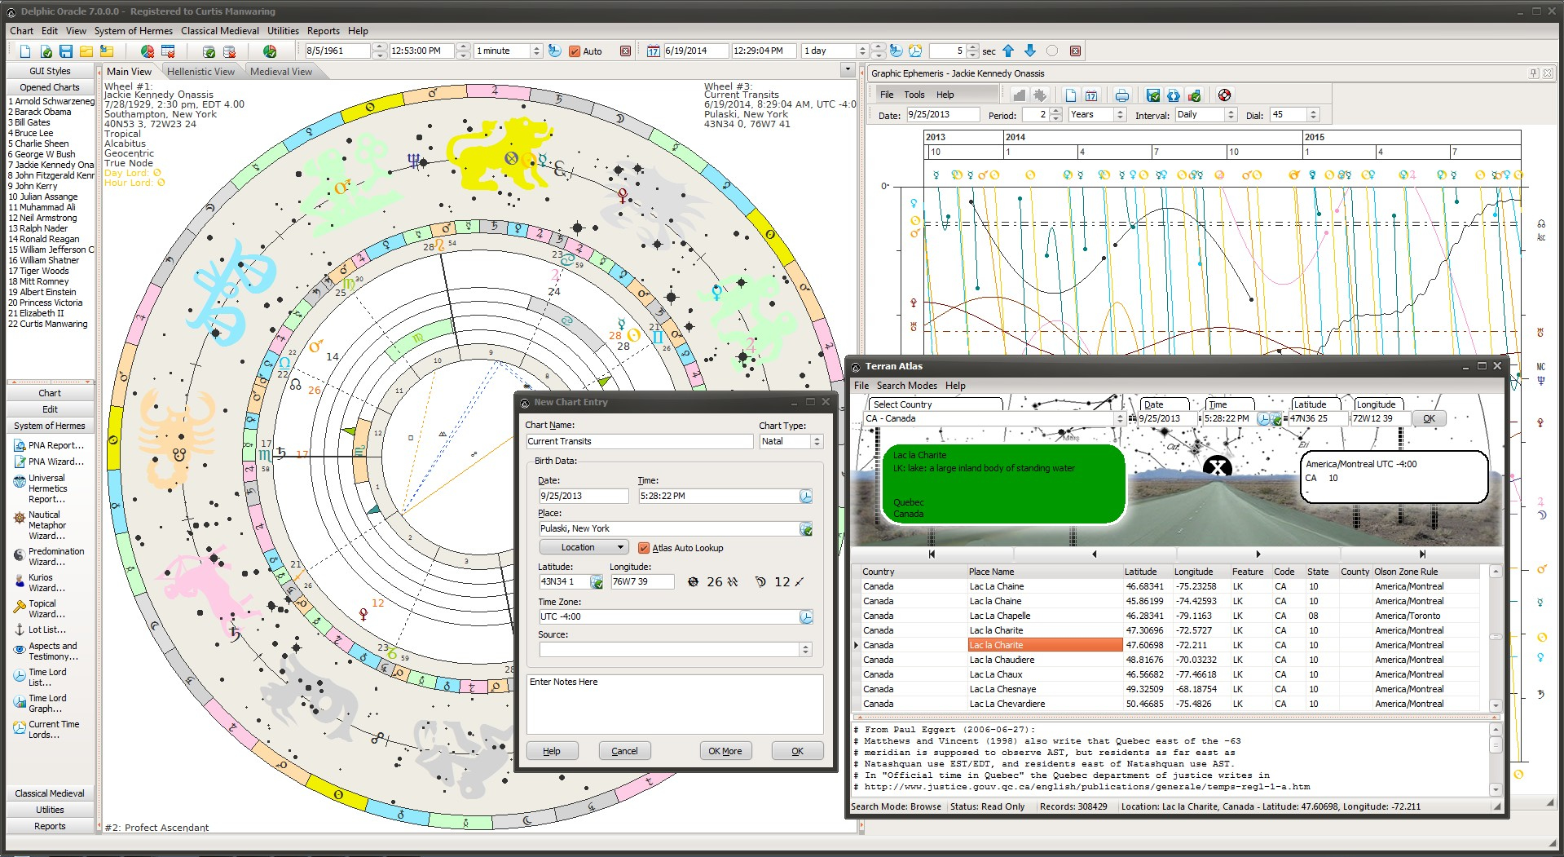This screenshot has width=1564, height=857.
Task: Switch to the Medieval View tab
Action: [x=281, y=72]
